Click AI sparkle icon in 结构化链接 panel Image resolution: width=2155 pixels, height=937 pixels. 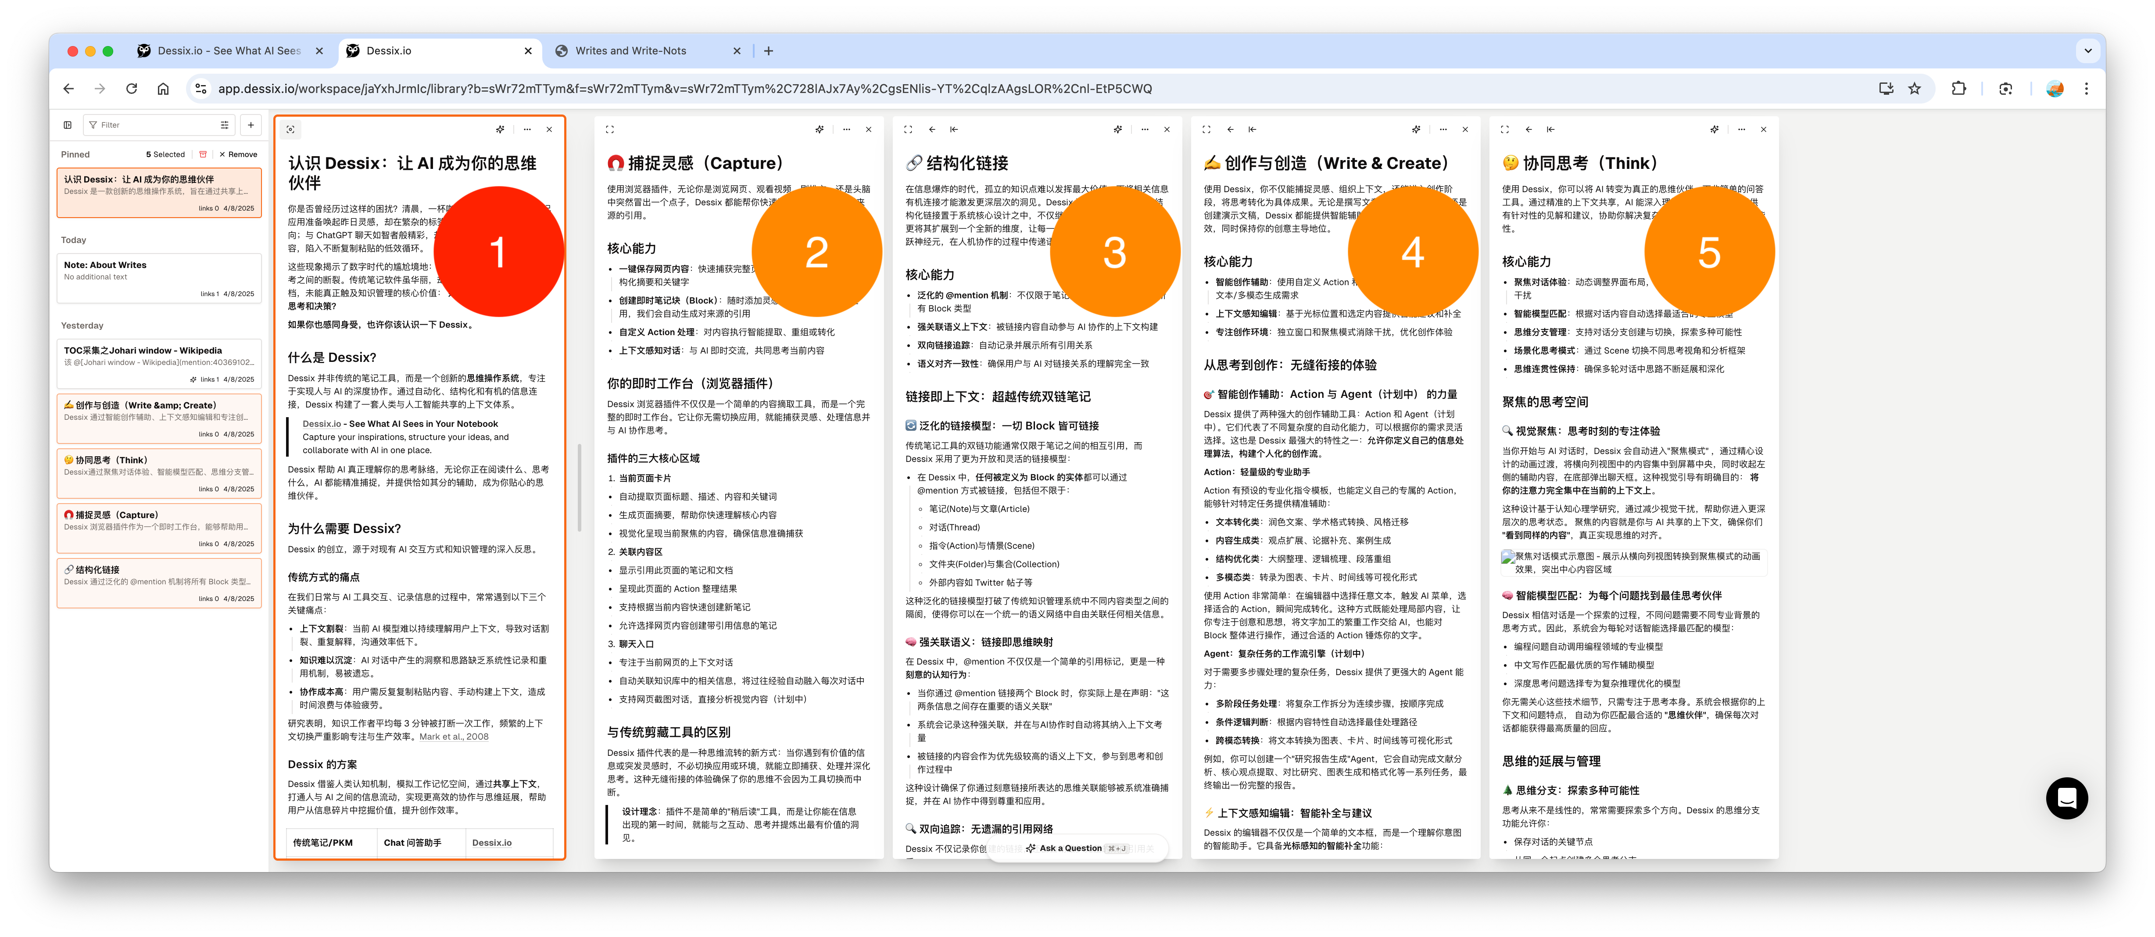click(1118, 130)
